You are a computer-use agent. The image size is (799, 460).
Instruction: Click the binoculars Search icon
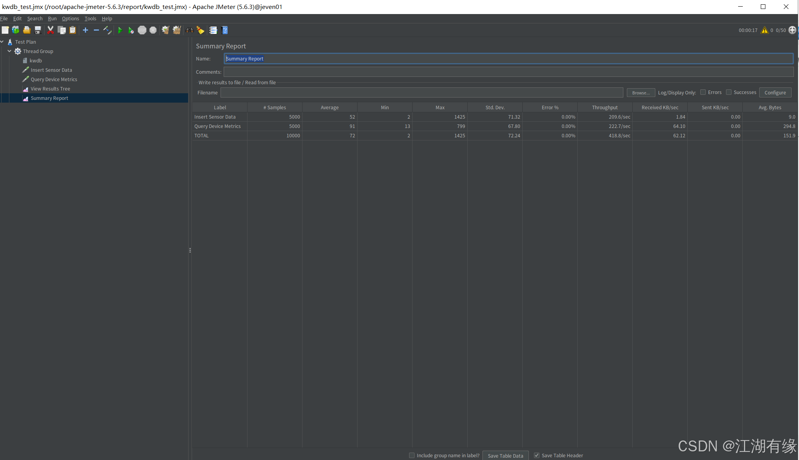[189, 30]
